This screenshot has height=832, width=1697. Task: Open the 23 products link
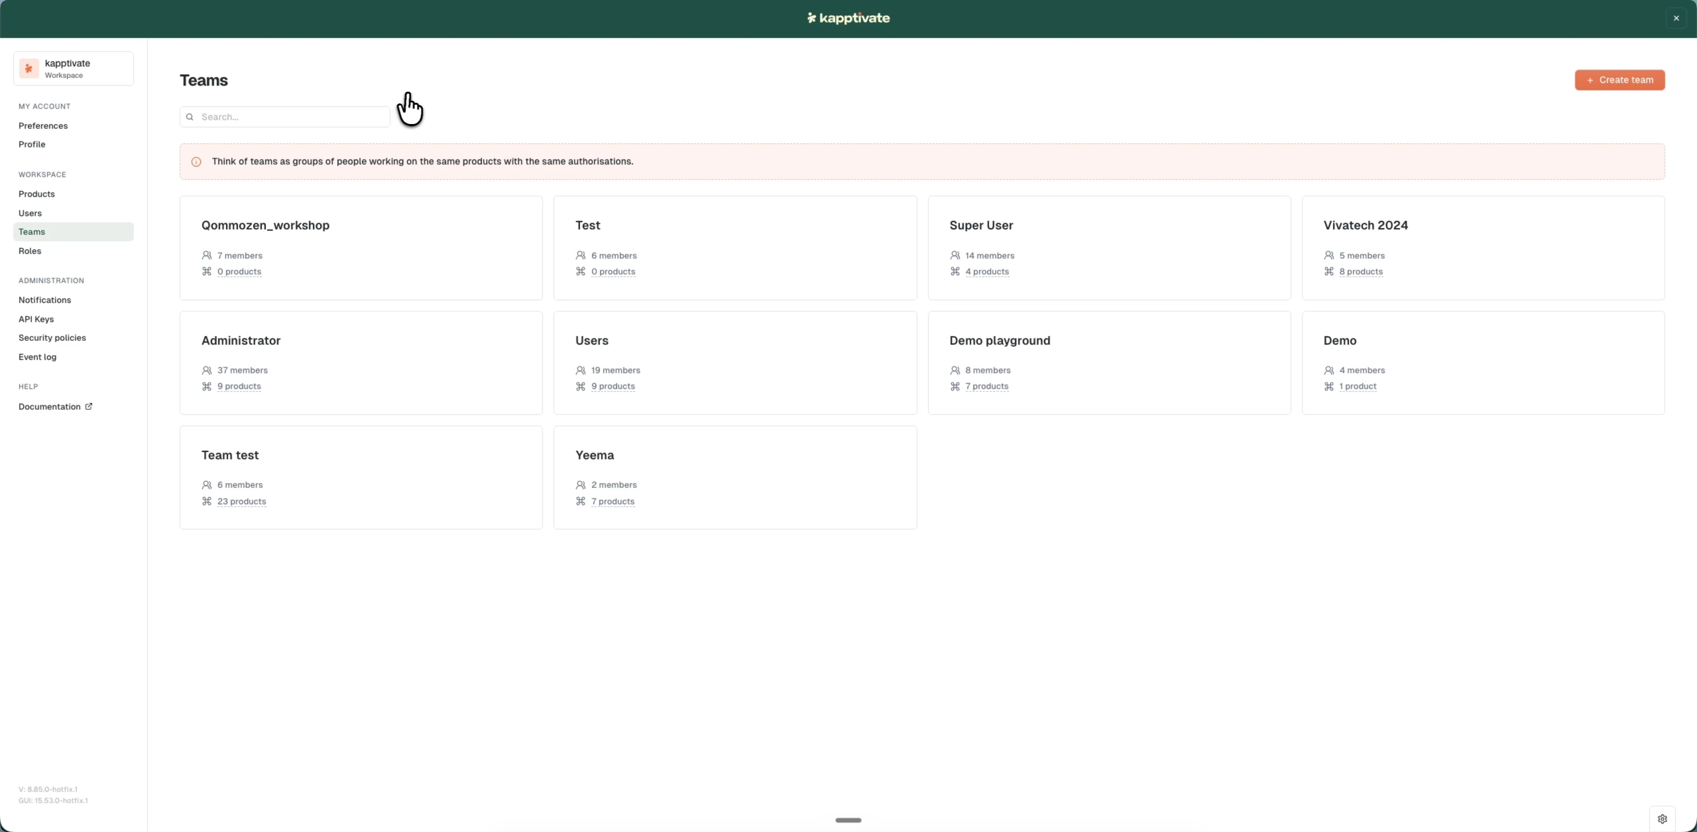coord(242,502)
